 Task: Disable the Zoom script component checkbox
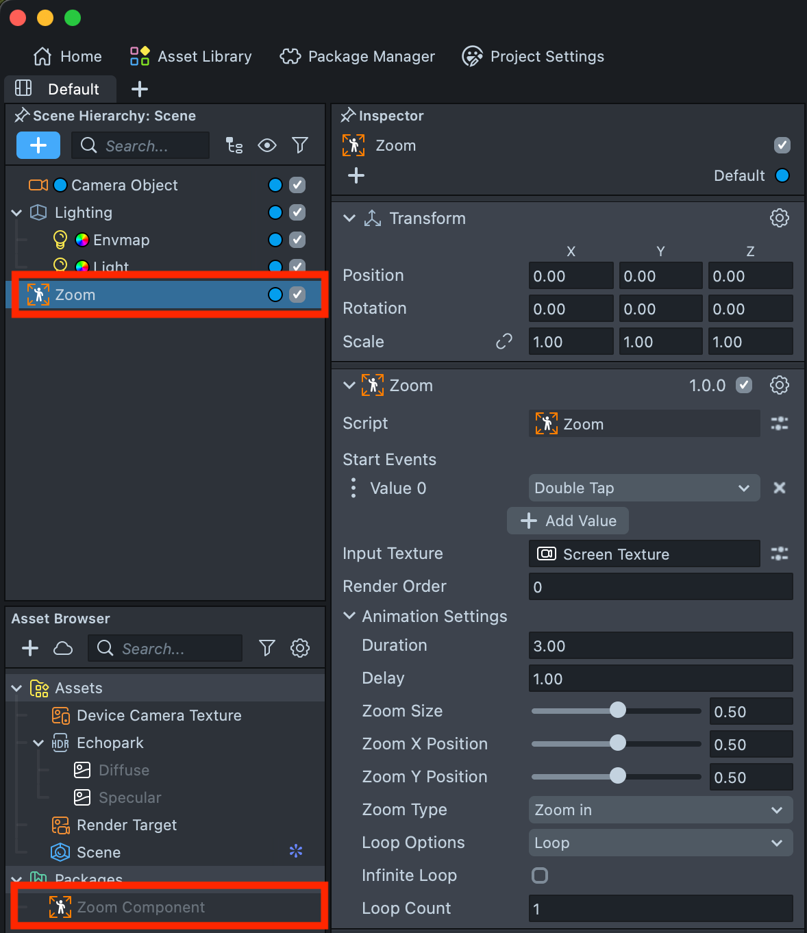744,385
